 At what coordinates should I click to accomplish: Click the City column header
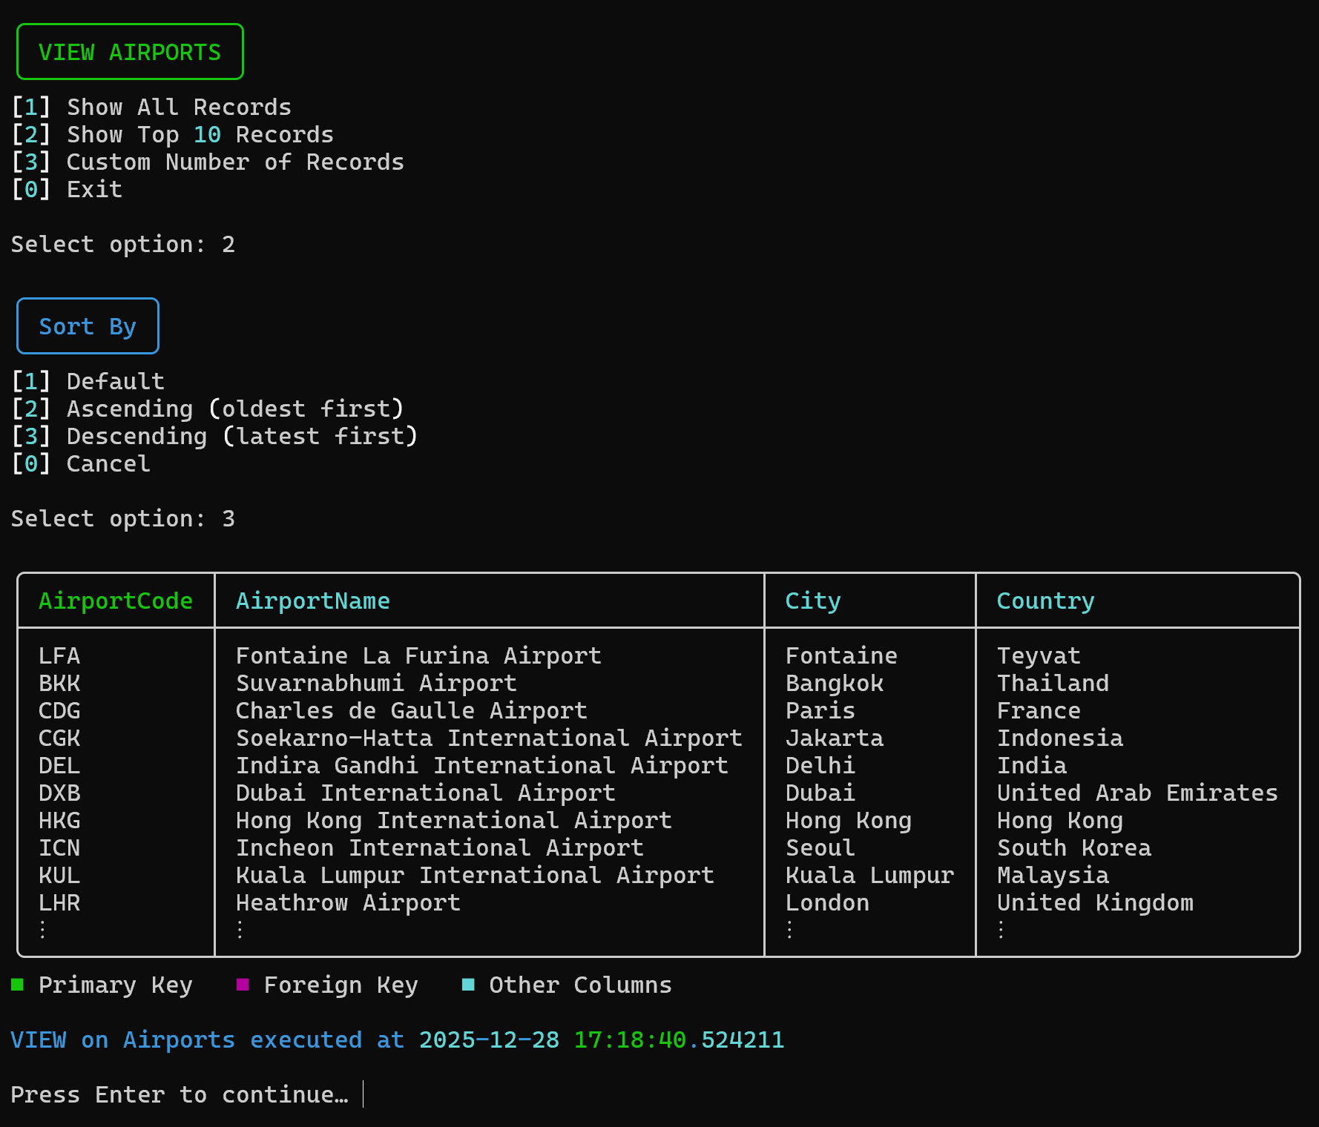point(812,601)
